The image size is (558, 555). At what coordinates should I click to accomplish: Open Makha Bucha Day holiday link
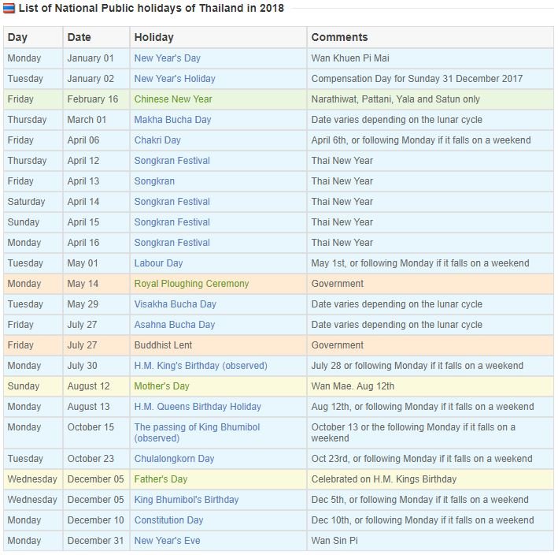172,120
